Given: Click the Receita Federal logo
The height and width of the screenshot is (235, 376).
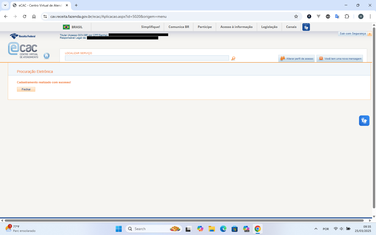Looking at the screenshot, I should (x=23, y=36).
